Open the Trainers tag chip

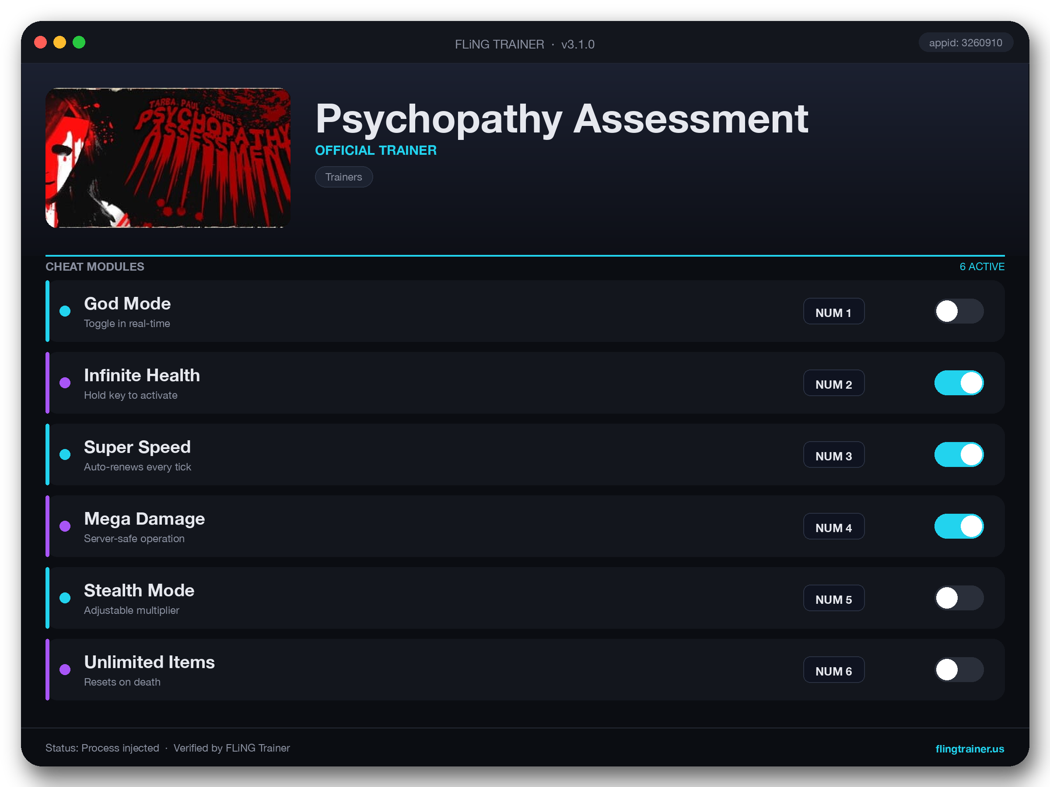pos(344,177)
